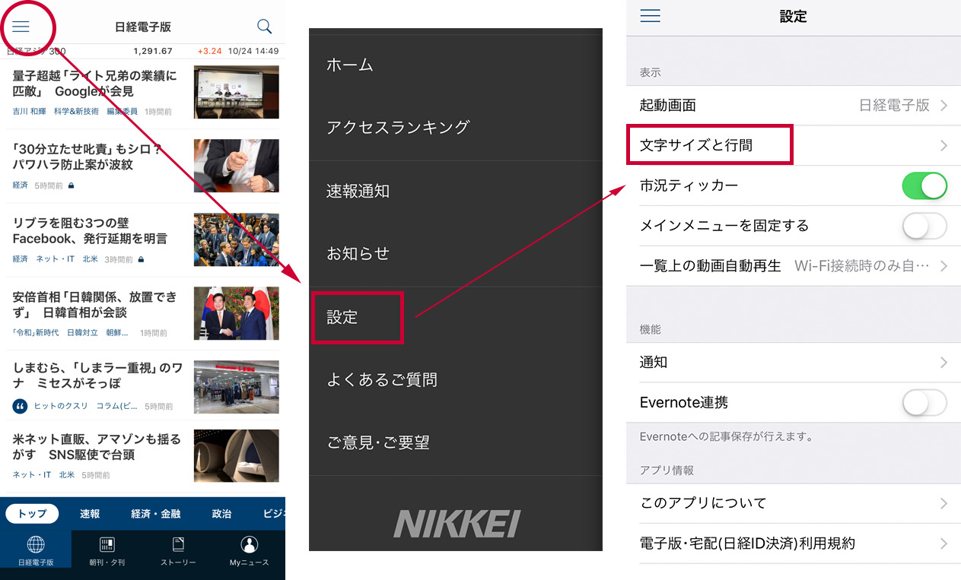Tap the search magnifier icon
961x580 pixels.
point(264,27)
